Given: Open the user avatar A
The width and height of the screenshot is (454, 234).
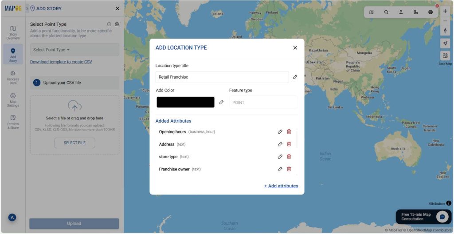Looking at the screenshot, I should [12, 218].
